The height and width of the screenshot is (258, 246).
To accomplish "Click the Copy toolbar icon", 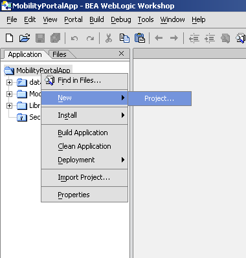I will click(x=124, y=38).
